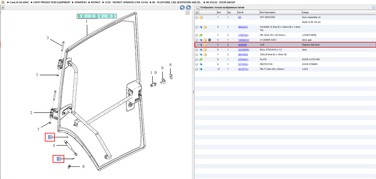Add the NOT SERVICED row via plus icon

pyautogui.click(x=197, y=18)
